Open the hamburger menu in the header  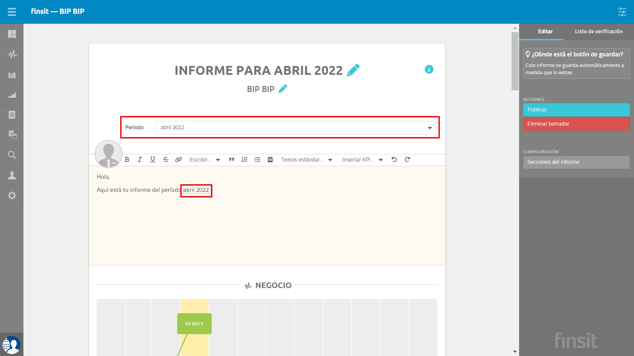tap(12, 12)
